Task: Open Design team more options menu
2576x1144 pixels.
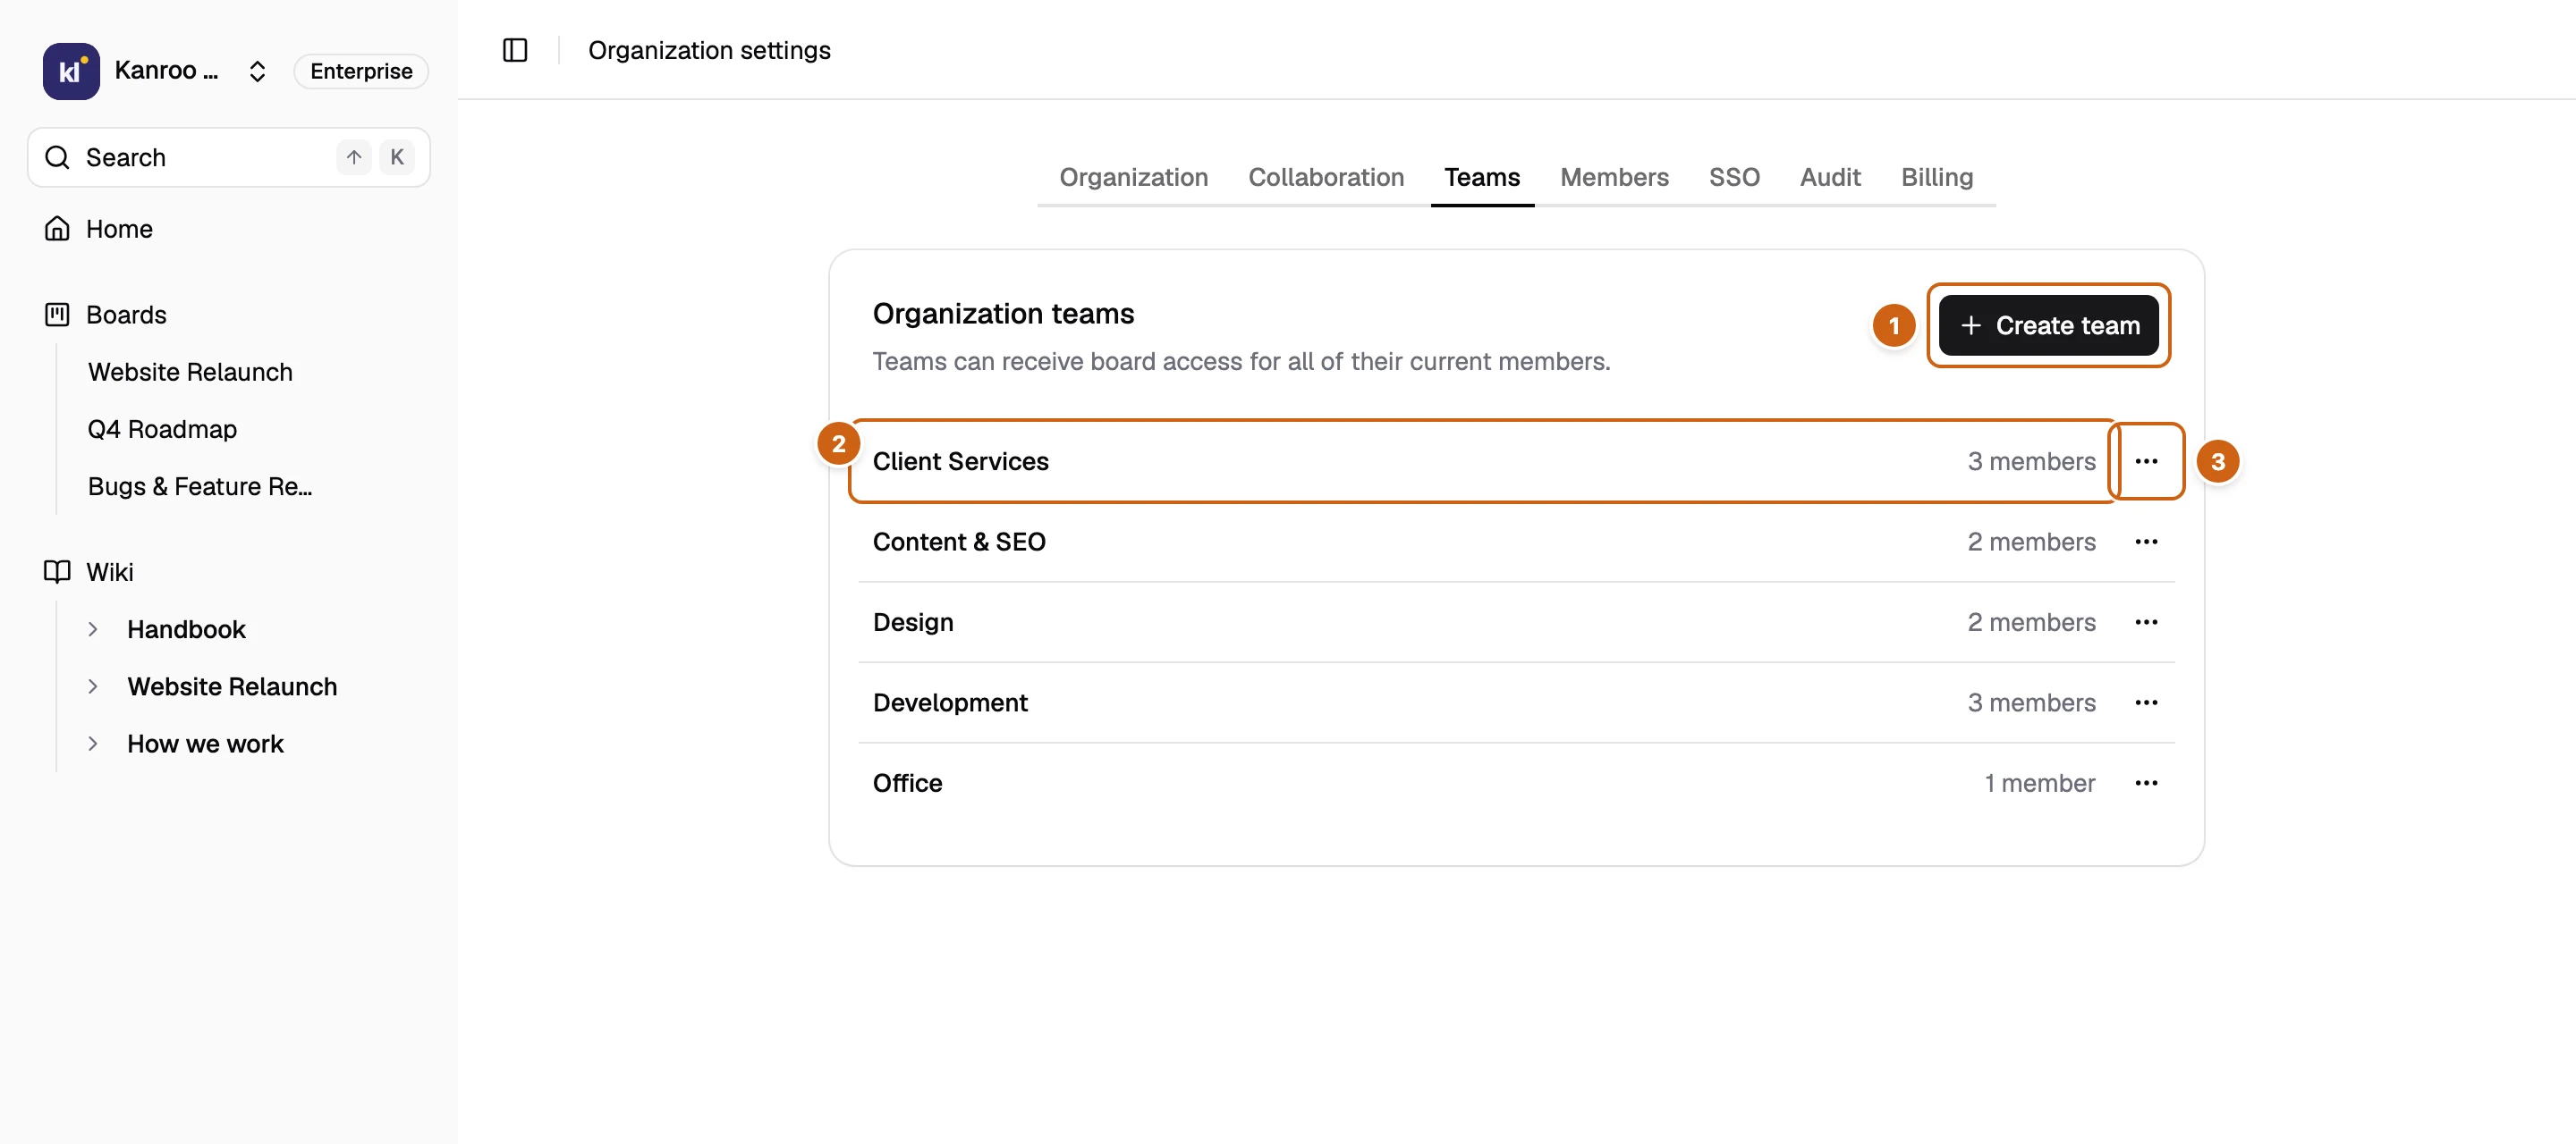Action: pos(2146,622)
